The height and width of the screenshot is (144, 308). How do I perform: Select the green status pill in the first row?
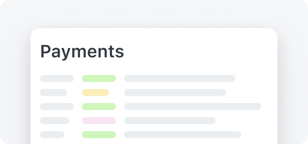[99, 78]
